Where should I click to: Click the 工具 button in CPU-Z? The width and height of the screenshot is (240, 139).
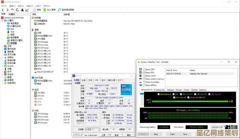103,135
